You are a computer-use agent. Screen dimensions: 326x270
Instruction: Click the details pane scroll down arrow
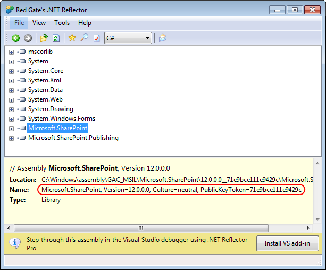[317, 219]
